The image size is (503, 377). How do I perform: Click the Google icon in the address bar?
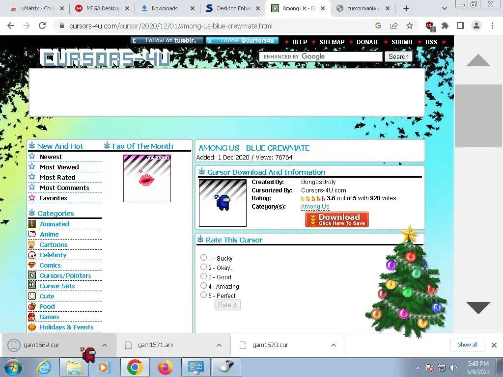[378, 26]
